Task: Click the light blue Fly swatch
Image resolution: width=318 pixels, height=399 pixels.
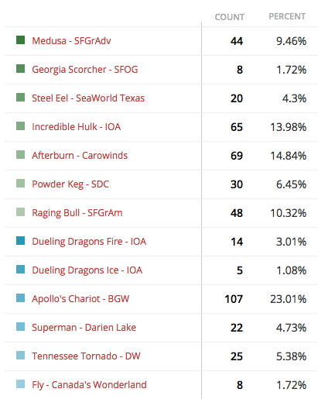Action: pos(20,384)
